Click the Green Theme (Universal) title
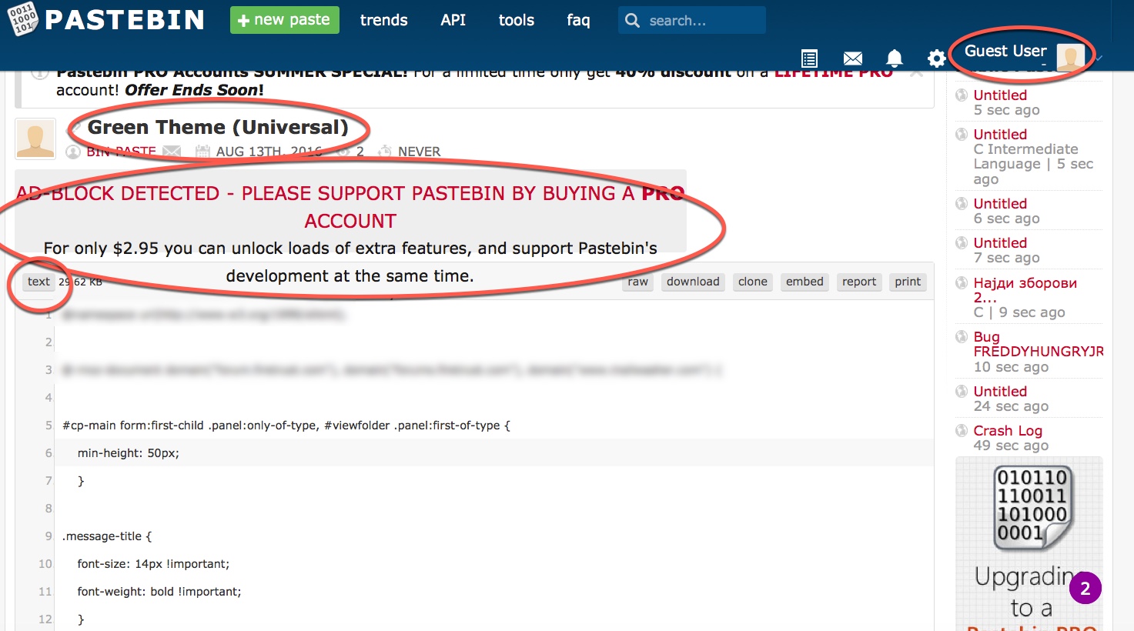The width and height of the screenshot is (1134, 631). [218, 127]
